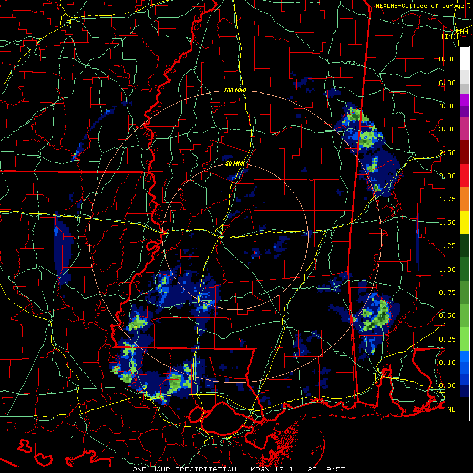The height and width of the screenshot is (473, 473).
Task: Pick the dark red swatch between 3.00 and 2.50
Action: [464, 152]
